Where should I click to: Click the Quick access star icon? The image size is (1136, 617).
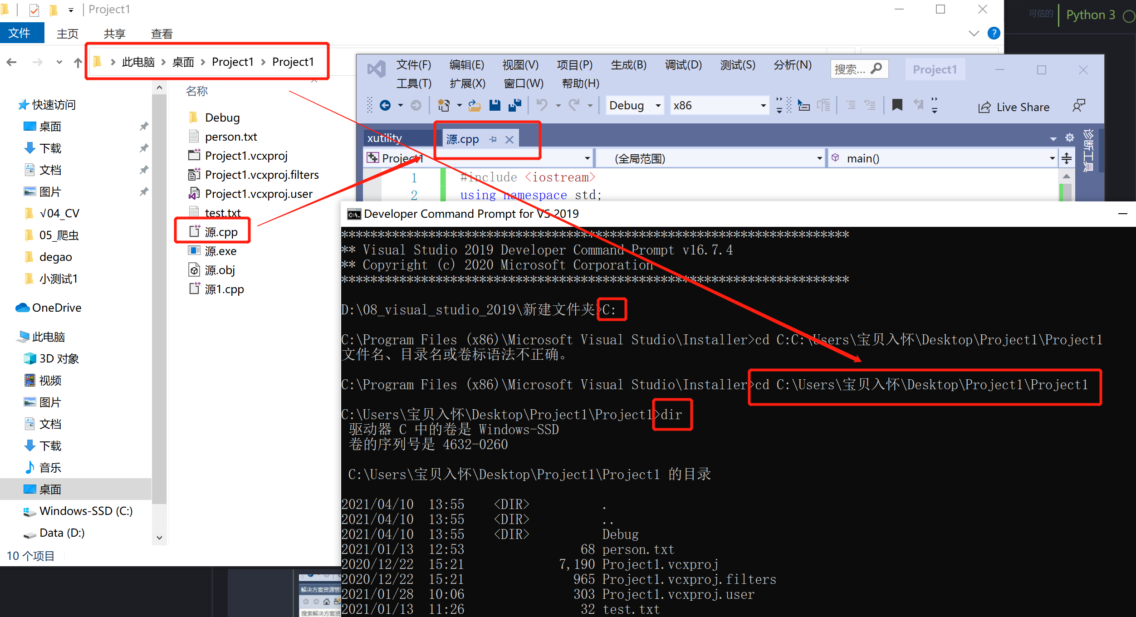(x=23, y=105)
